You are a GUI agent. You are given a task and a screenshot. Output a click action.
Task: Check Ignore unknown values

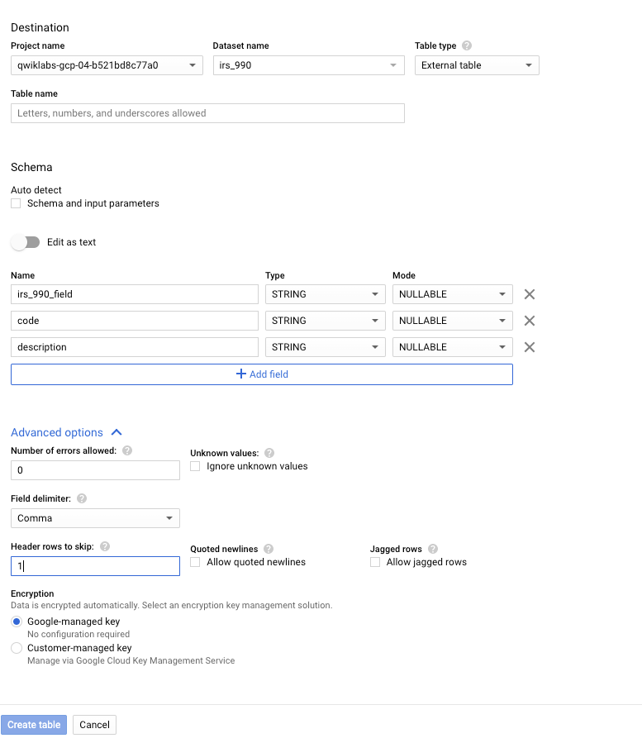click(196, 466)
